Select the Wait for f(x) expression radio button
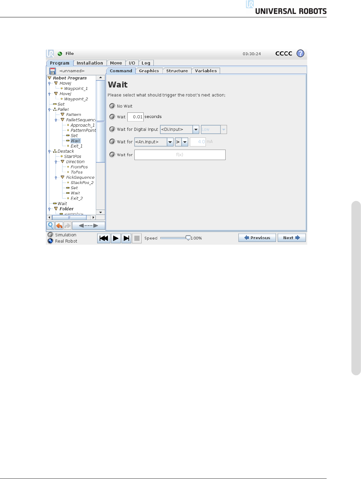Image resolution: width=361 pixels, height=479 pixels. pos(112,154)
